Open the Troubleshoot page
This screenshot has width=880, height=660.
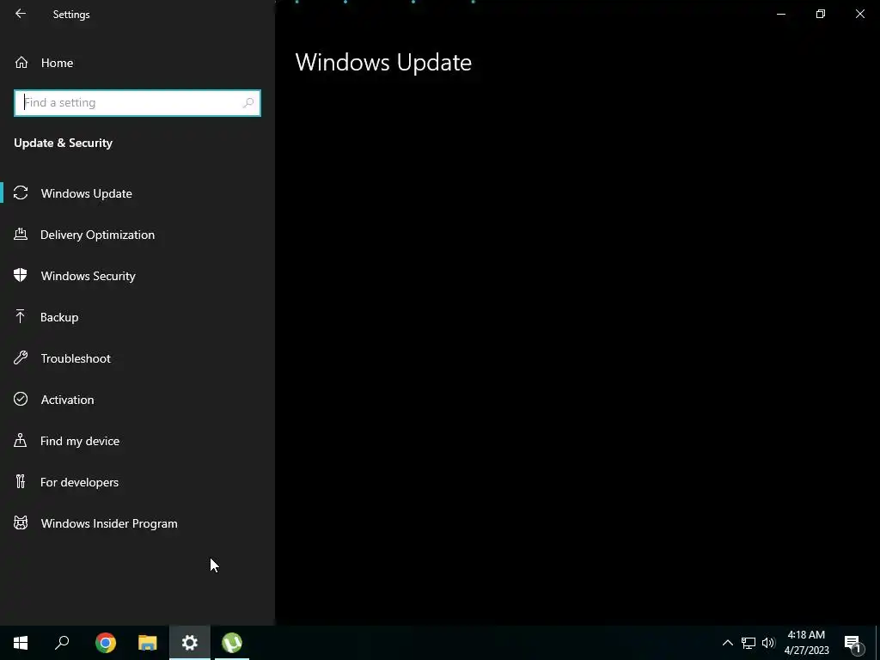click(137, 358)
